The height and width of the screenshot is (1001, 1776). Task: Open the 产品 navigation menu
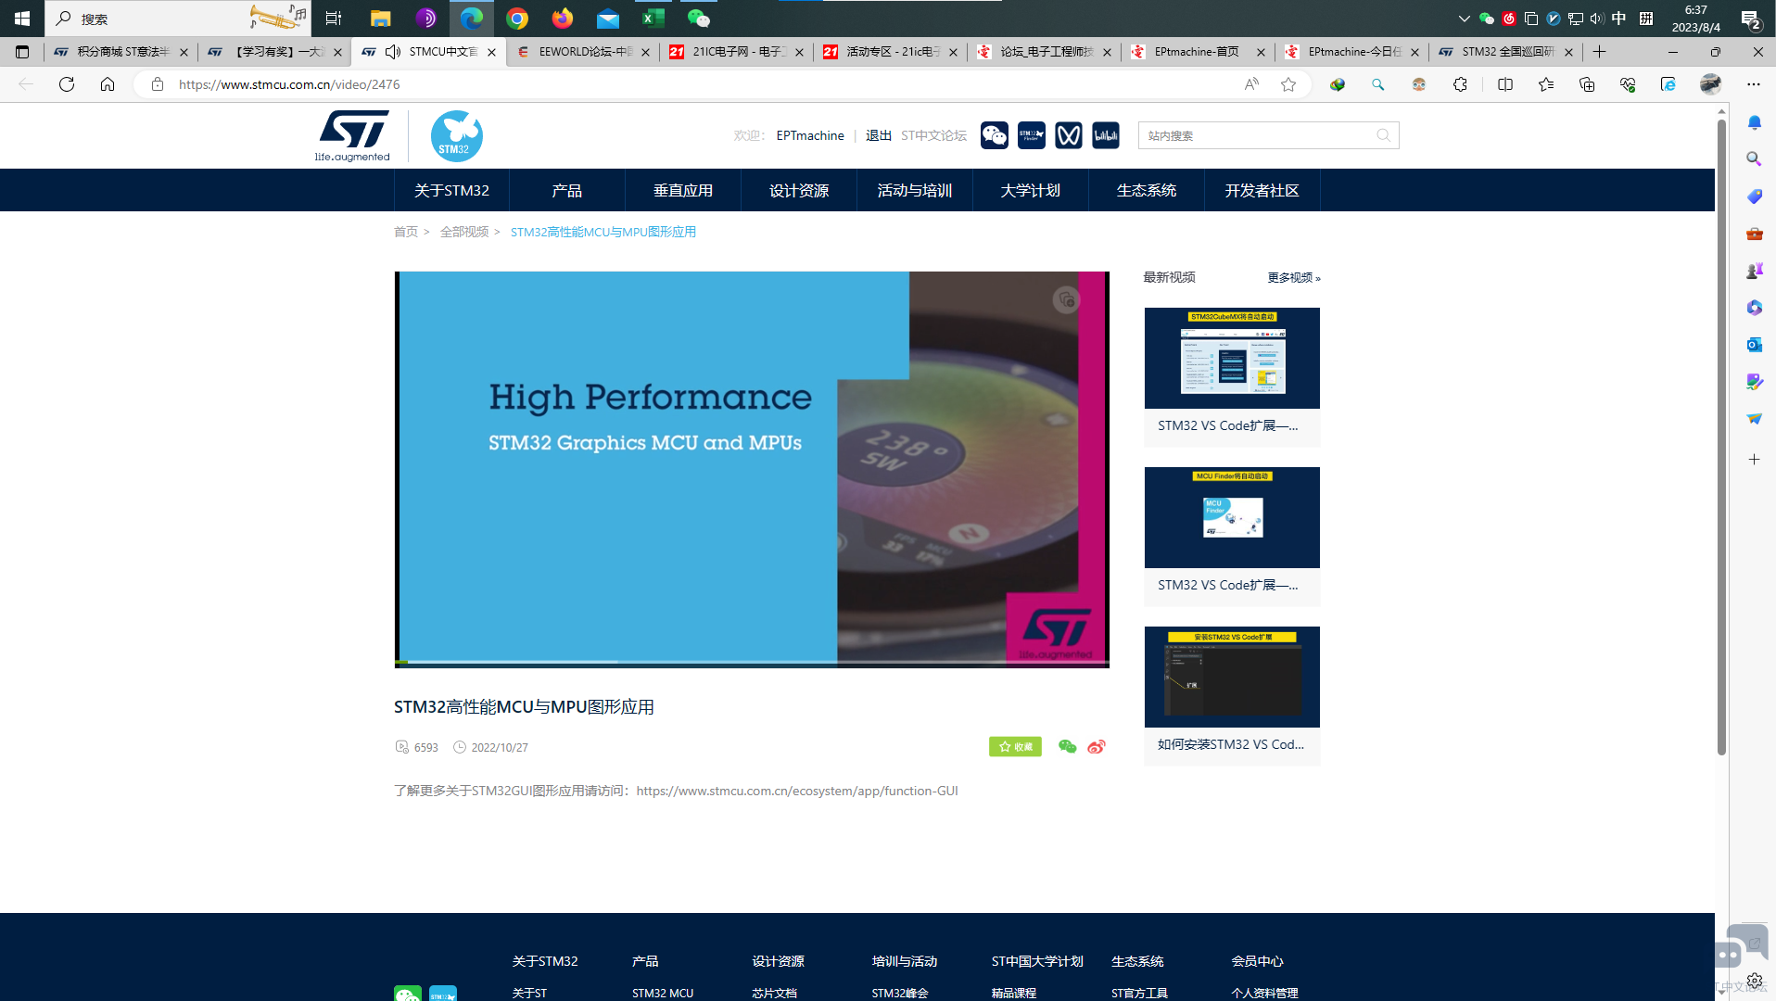pyautogui.click(x=567, y=190)
